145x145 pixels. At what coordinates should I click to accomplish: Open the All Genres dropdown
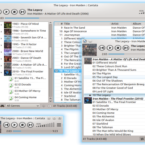coord(23,106)
